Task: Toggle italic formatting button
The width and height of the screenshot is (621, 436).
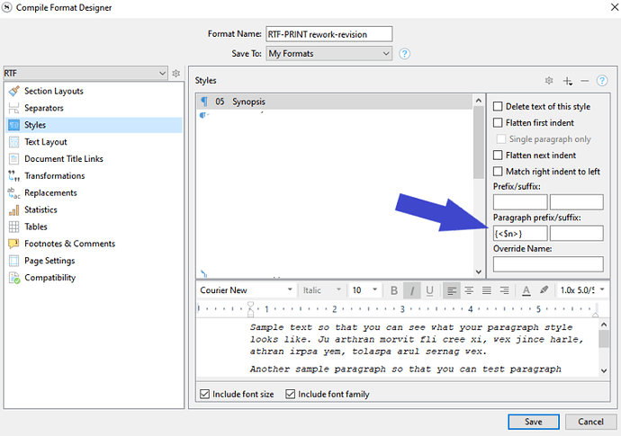Action: (x=412, y=290)
